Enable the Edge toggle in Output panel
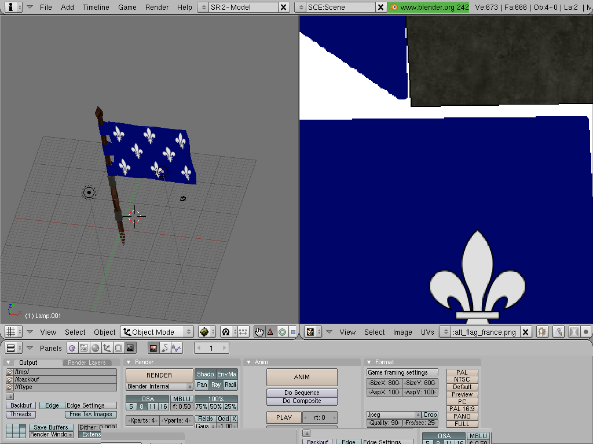593x444 pixels. [52, 405]
